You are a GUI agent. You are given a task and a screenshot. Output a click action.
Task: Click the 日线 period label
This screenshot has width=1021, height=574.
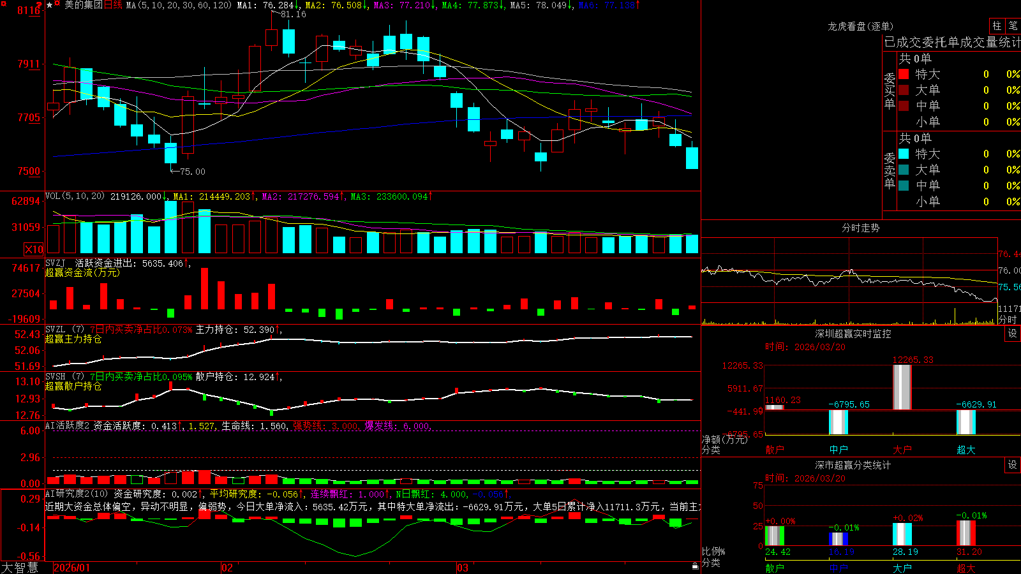pos(113,5)
